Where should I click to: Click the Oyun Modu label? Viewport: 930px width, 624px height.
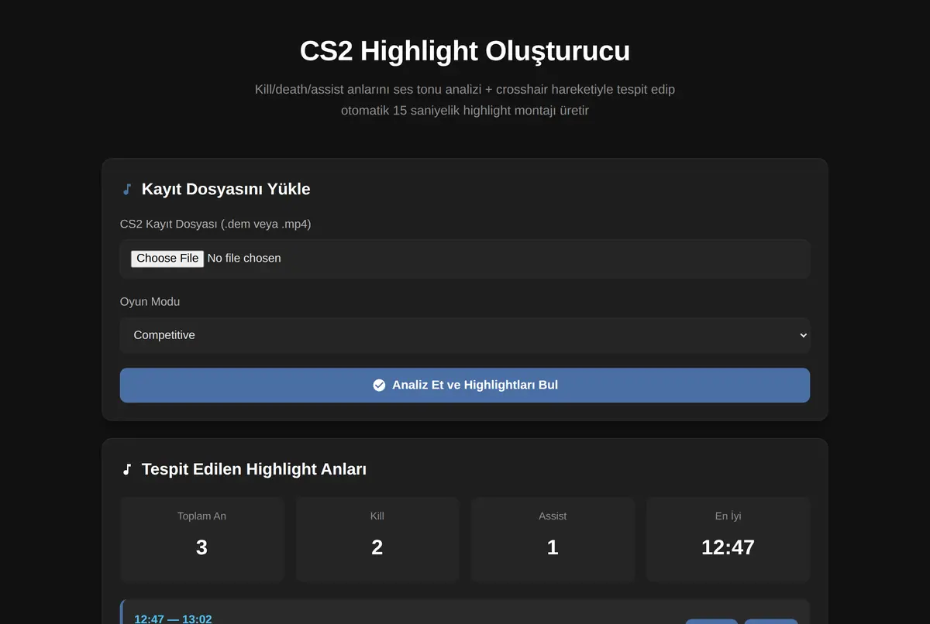click(150, 302)
